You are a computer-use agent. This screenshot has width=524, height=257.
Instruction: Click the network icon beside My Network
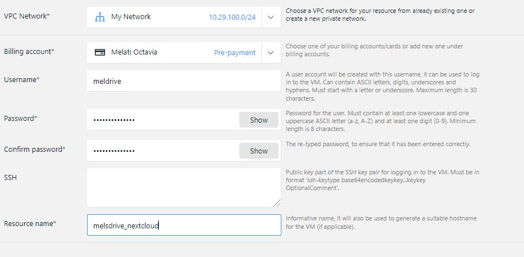(x=100, y=17)
